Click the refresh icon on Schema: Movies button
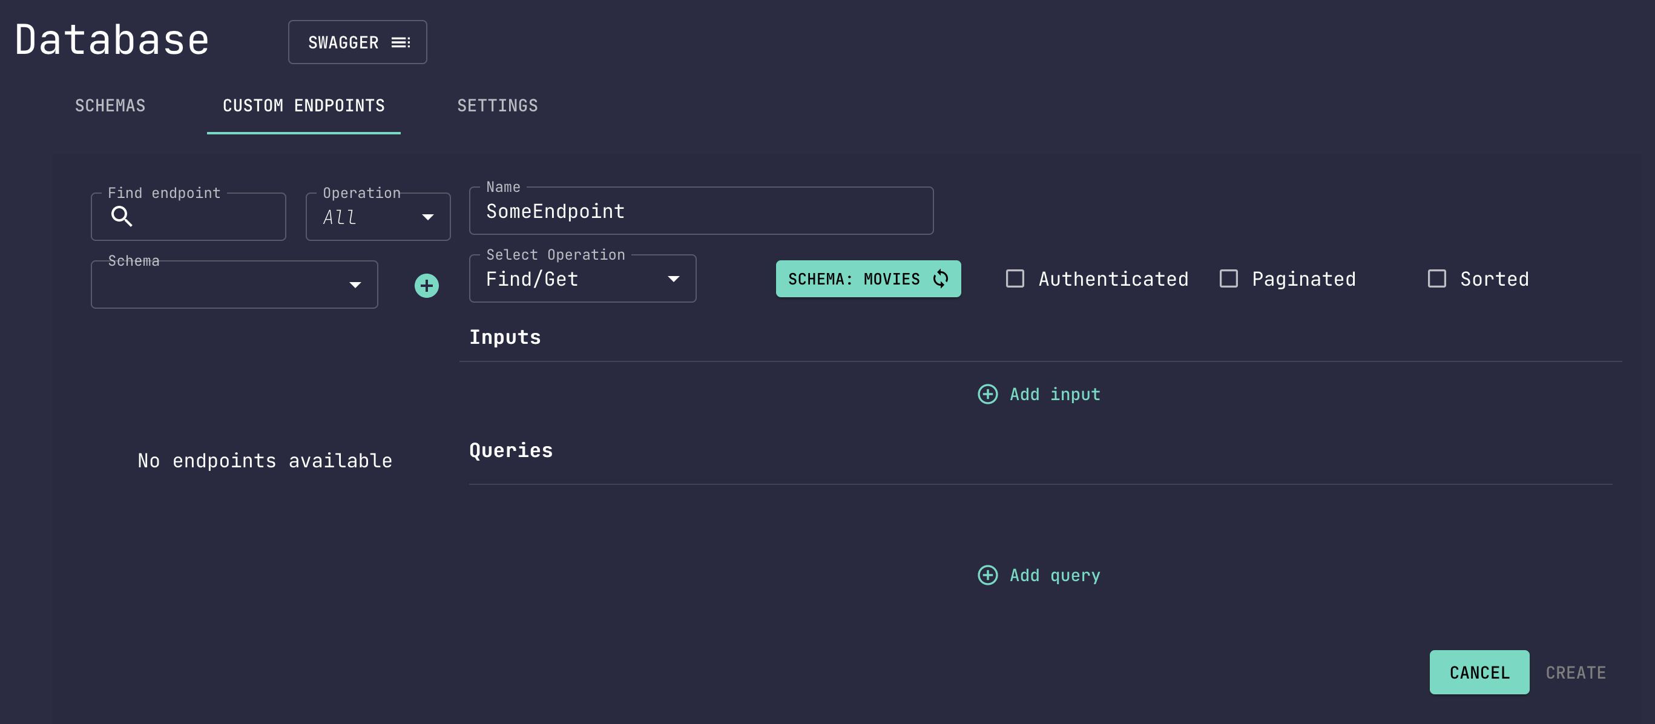The height and width of the screenshot is (724, 1655). [941, 279]
